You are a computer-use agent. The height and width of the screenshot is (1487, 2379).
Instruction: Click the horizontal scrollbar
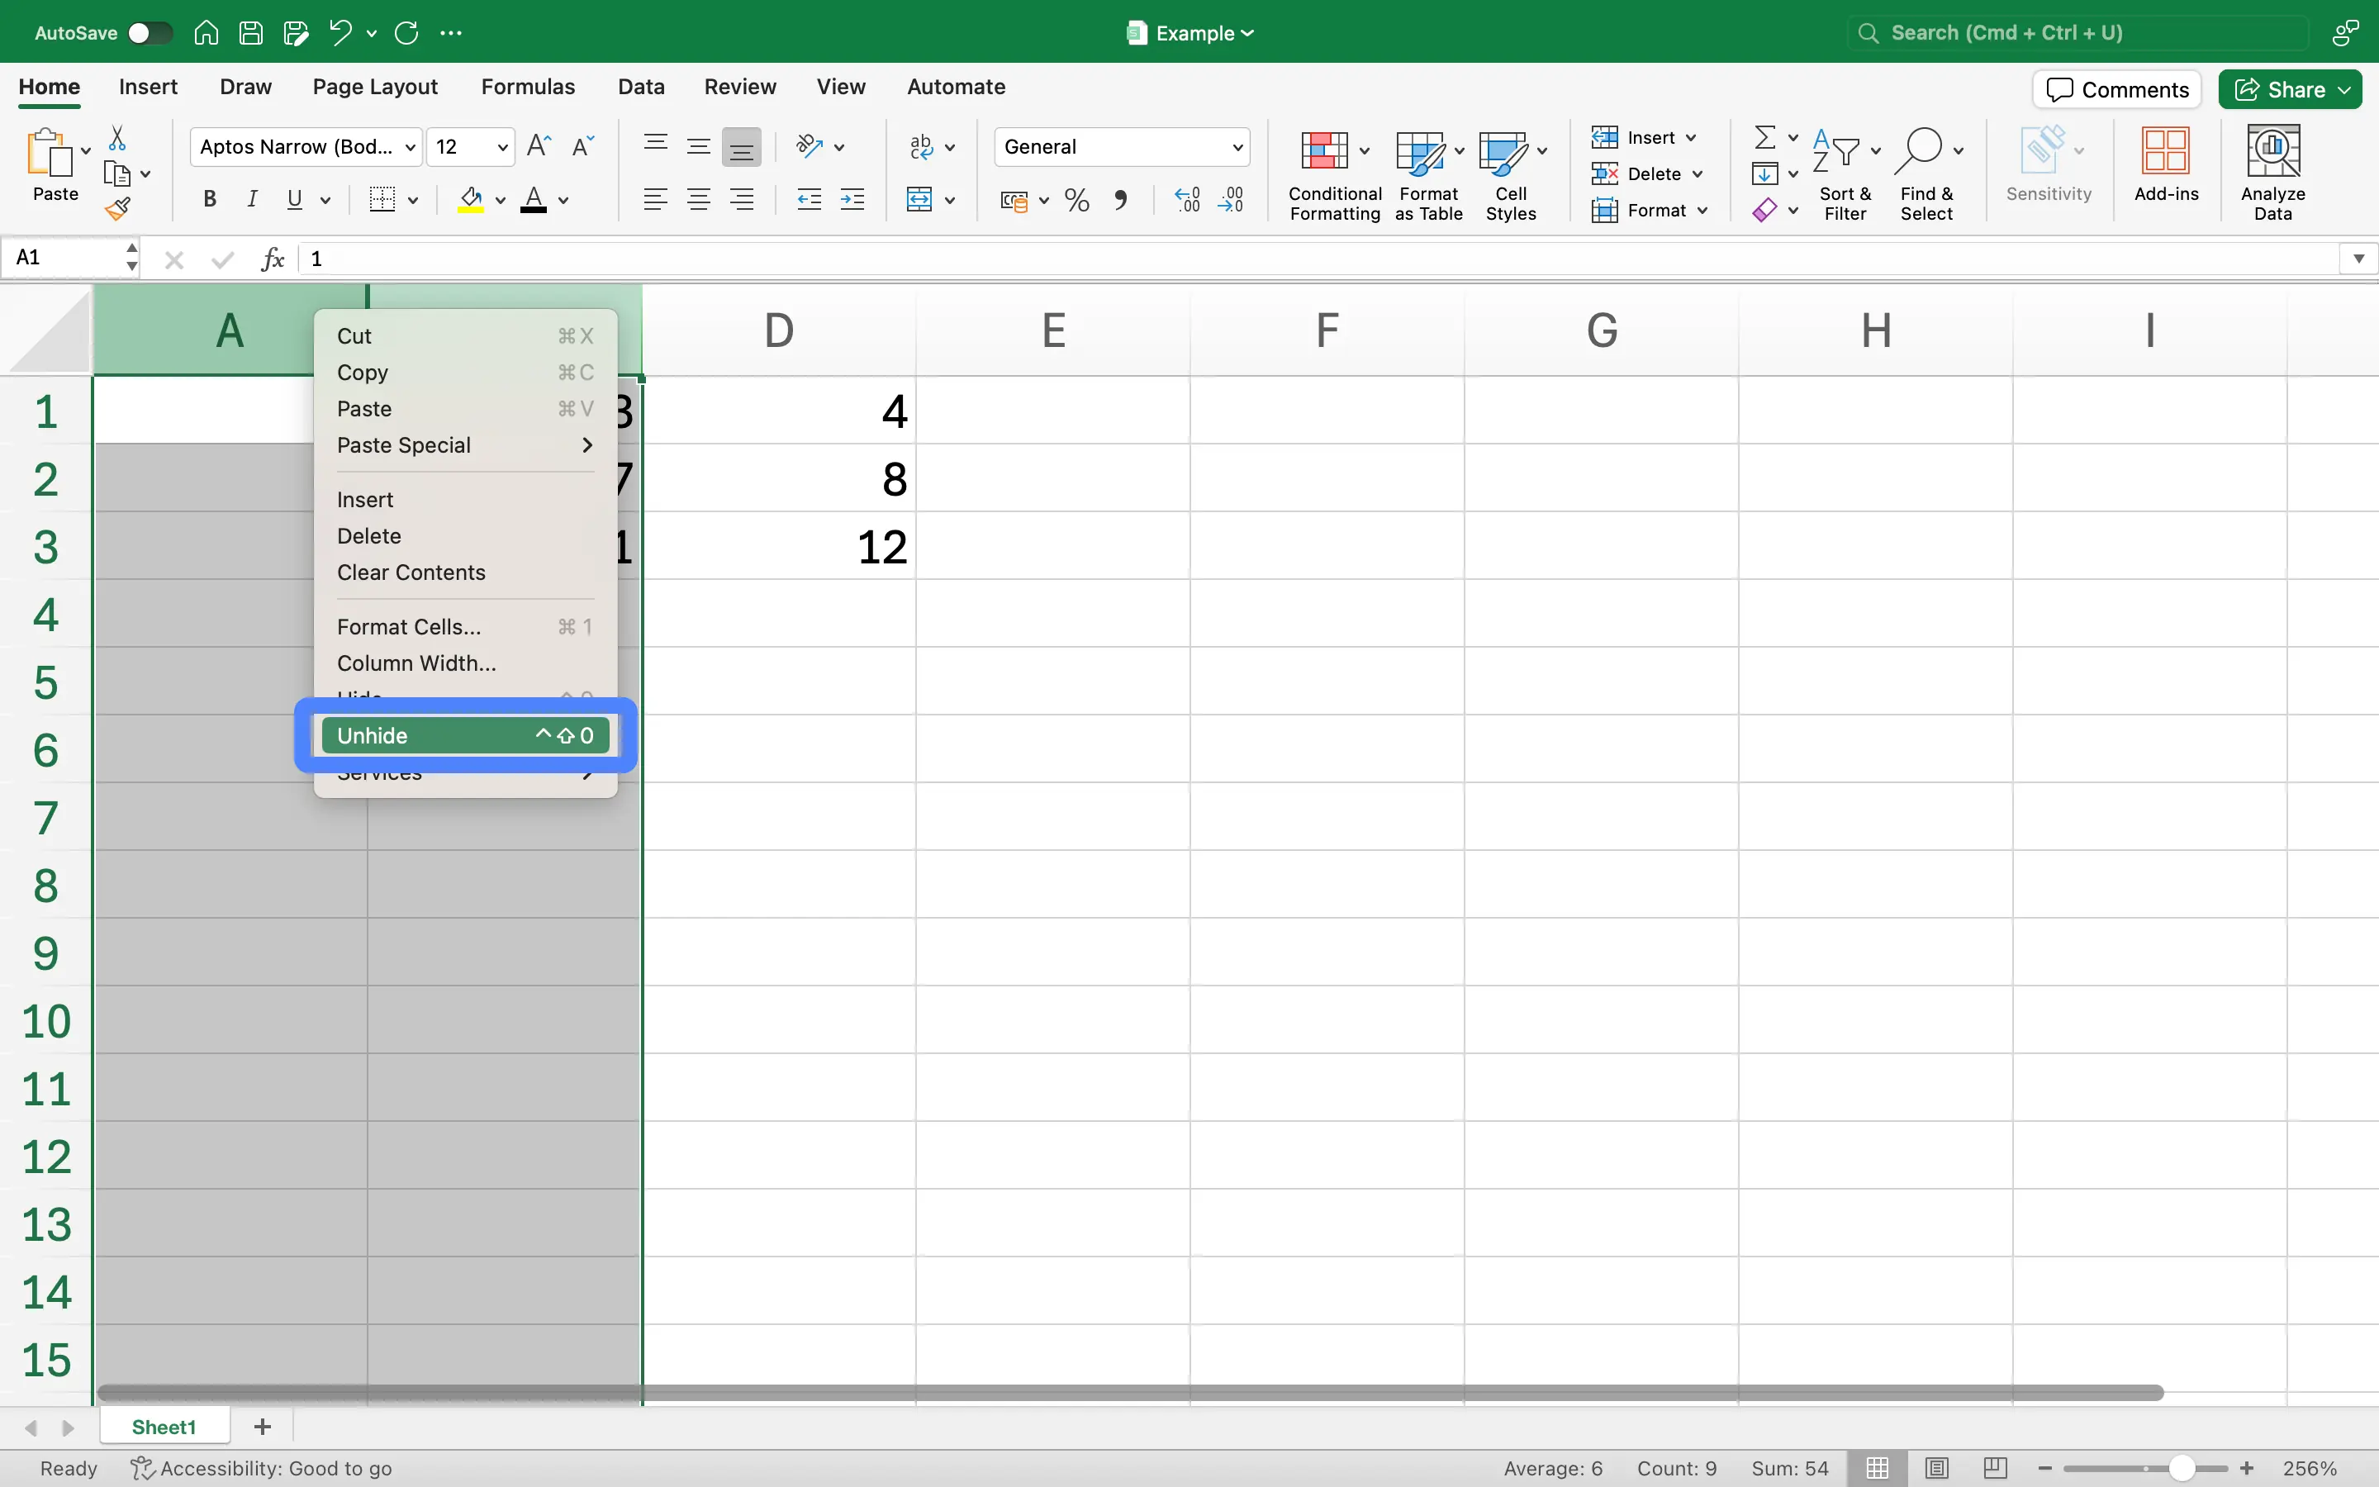click(1131, 1393)
